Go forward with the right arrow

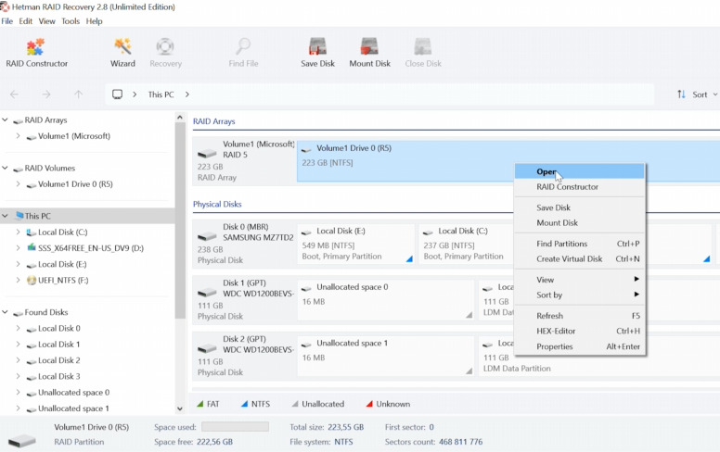(x=46, y=94)
